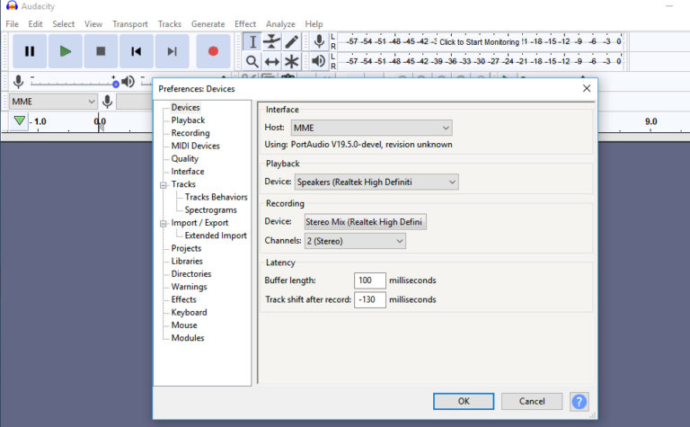
Task: Click the recording meter microphone icon
Action: click(x=319, y=41)
